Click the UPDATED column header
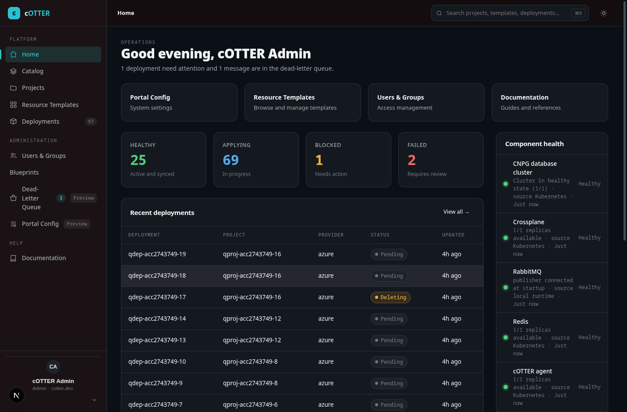 [453, 235]
